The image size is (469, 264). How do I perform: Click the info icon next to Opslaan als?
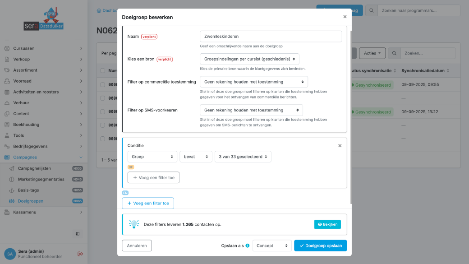(248, 246)
